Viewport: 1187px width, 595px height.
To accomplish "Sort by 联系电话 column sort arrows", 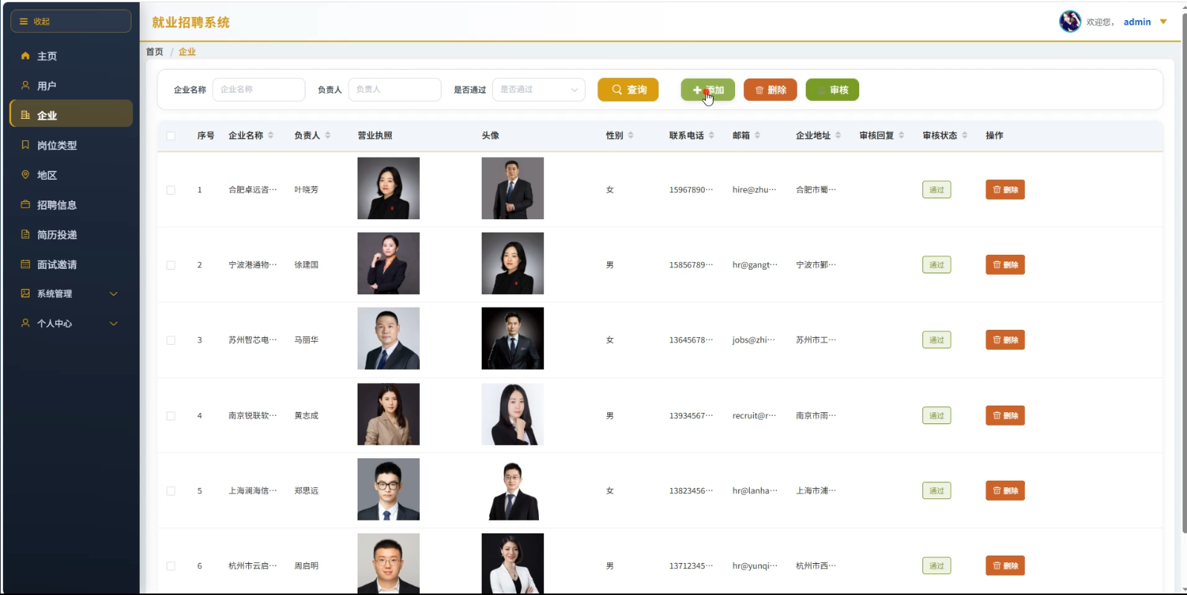I will tap(711, 135).
